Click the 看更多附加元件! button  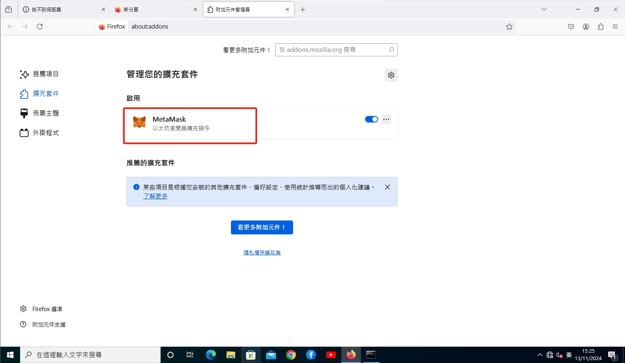pyautogui.click(x=262, y=227)
